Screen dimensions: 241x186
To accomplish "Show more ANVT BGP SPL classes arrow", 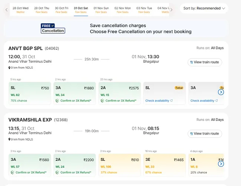I will (221, 92).
